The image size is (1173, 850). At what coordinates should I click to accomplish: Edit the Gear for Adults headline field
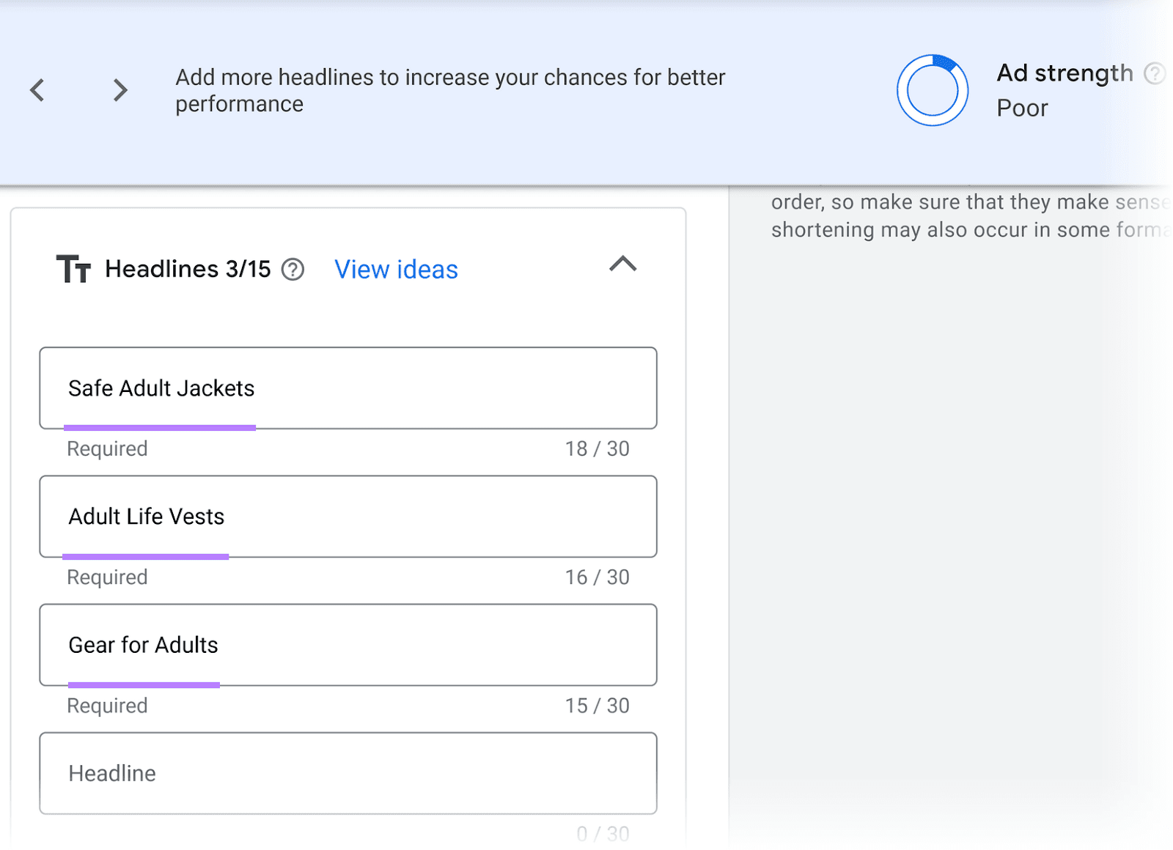click(348, 645)
